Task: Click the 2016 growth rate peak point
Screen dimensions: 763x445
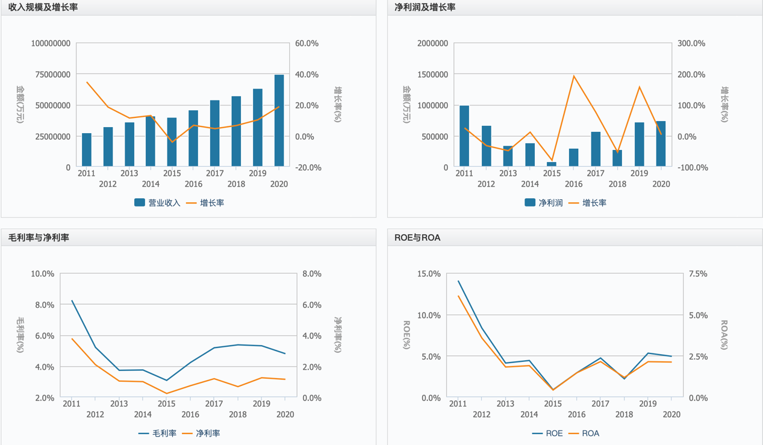Action: coord(574,76)
